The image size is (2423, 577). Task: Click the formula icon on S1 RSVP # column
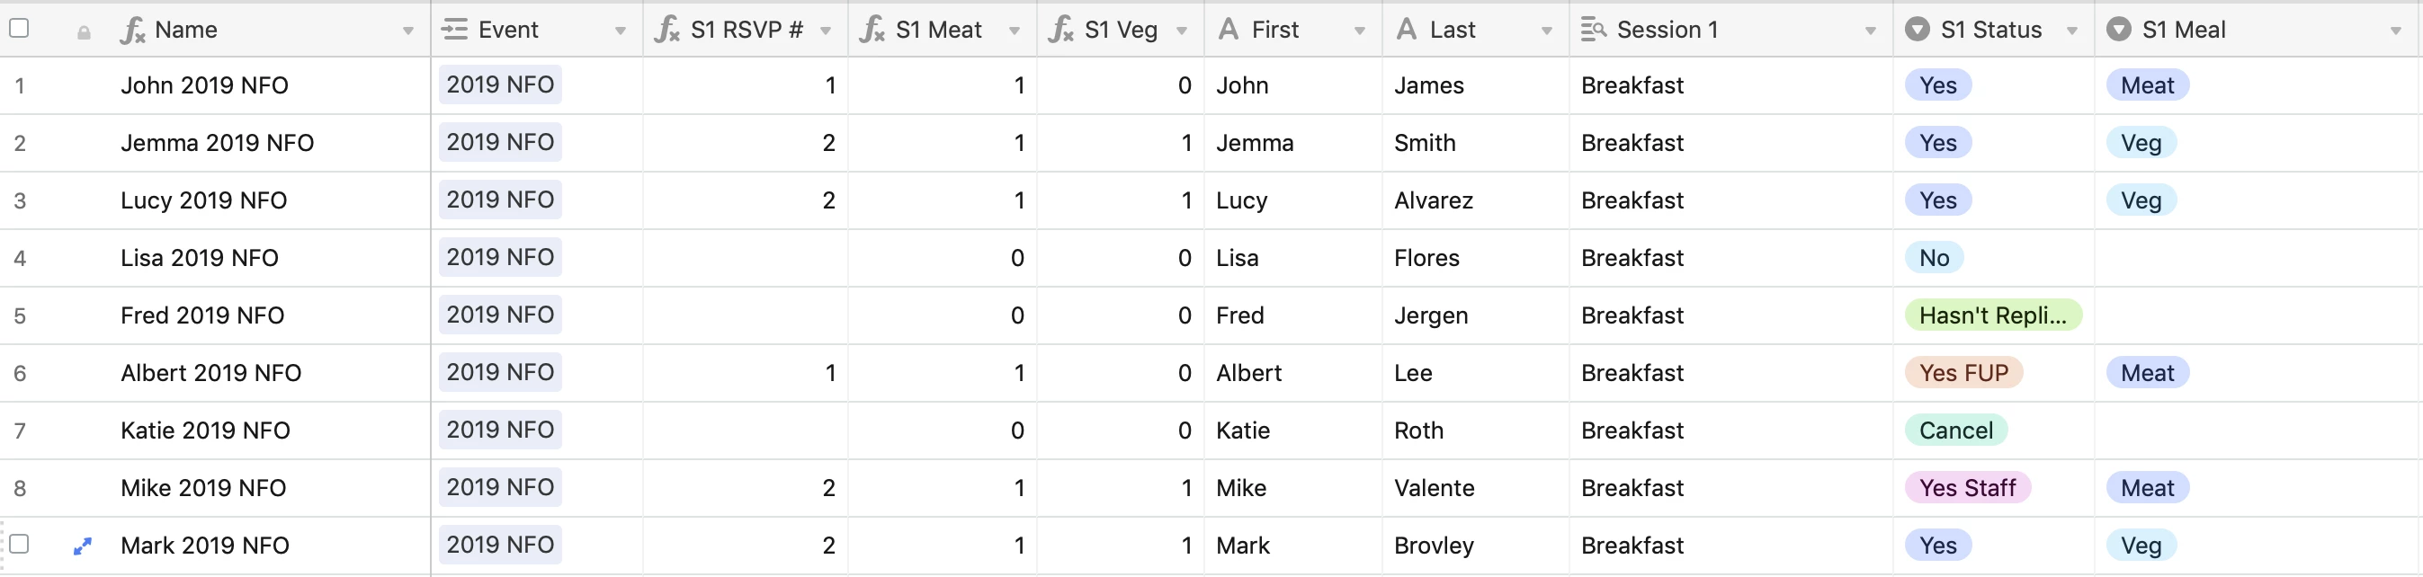tap(666, 30)
